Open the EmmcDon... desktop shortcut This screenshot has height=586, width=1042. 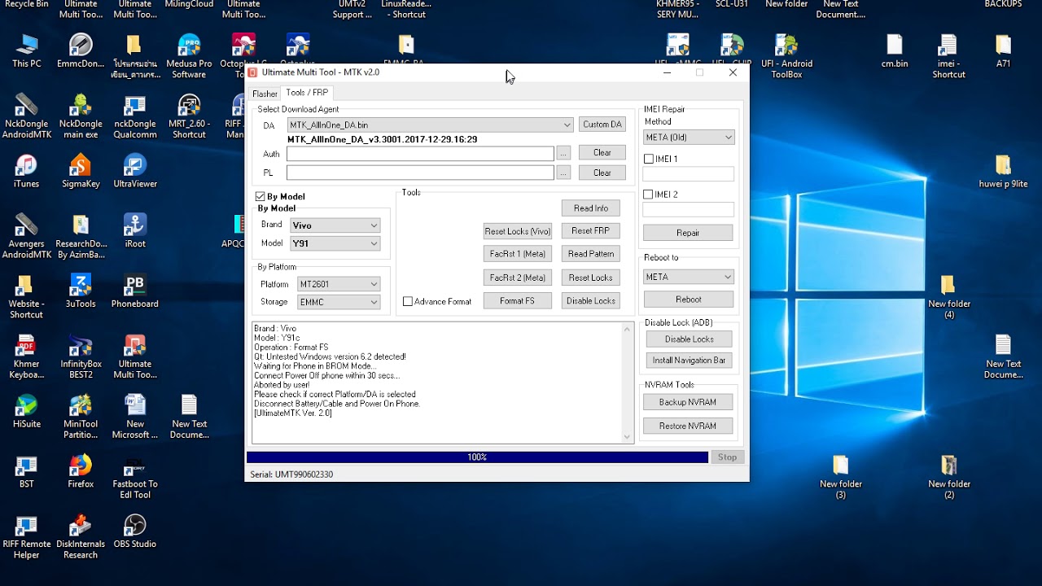pos(81,50)
